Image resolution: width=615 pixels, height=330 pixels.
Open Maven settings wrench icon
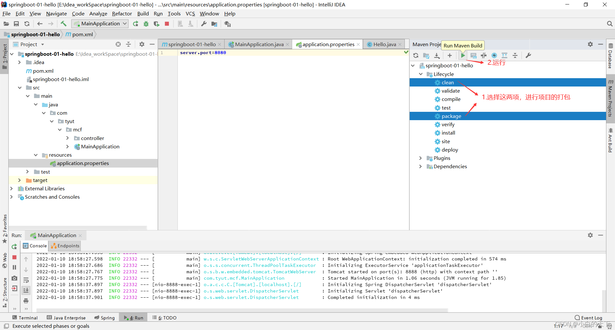point(528,55)
